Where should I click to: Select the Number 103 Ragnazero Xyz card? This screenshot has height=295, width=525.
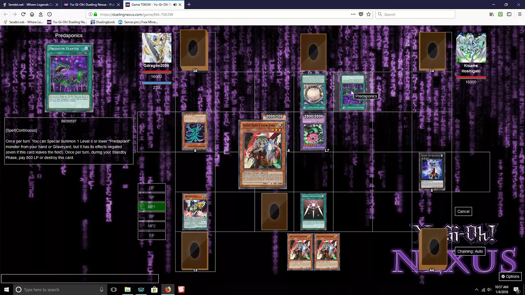[432, 172]
